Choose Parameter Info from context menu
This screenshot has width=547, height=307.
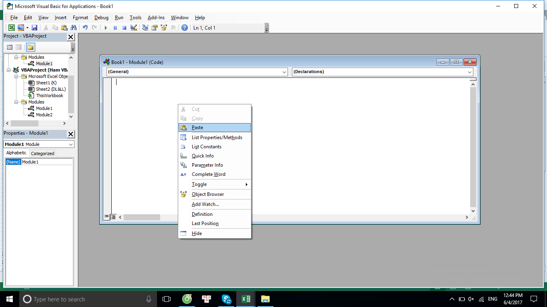point(215,165)
